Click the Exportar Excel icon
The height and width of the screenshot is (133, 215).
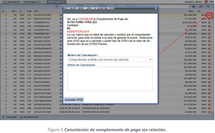click(21, 117)
